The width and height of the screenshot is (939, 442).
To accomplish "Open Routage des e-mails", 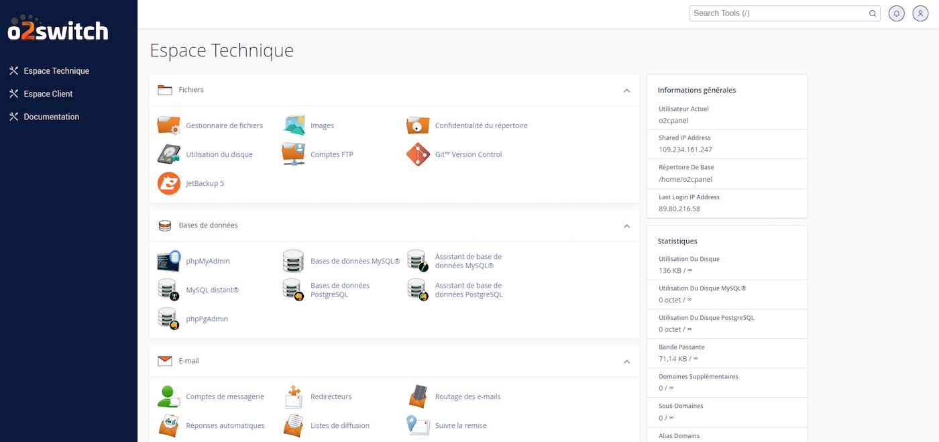I will (x=468, y=396).
